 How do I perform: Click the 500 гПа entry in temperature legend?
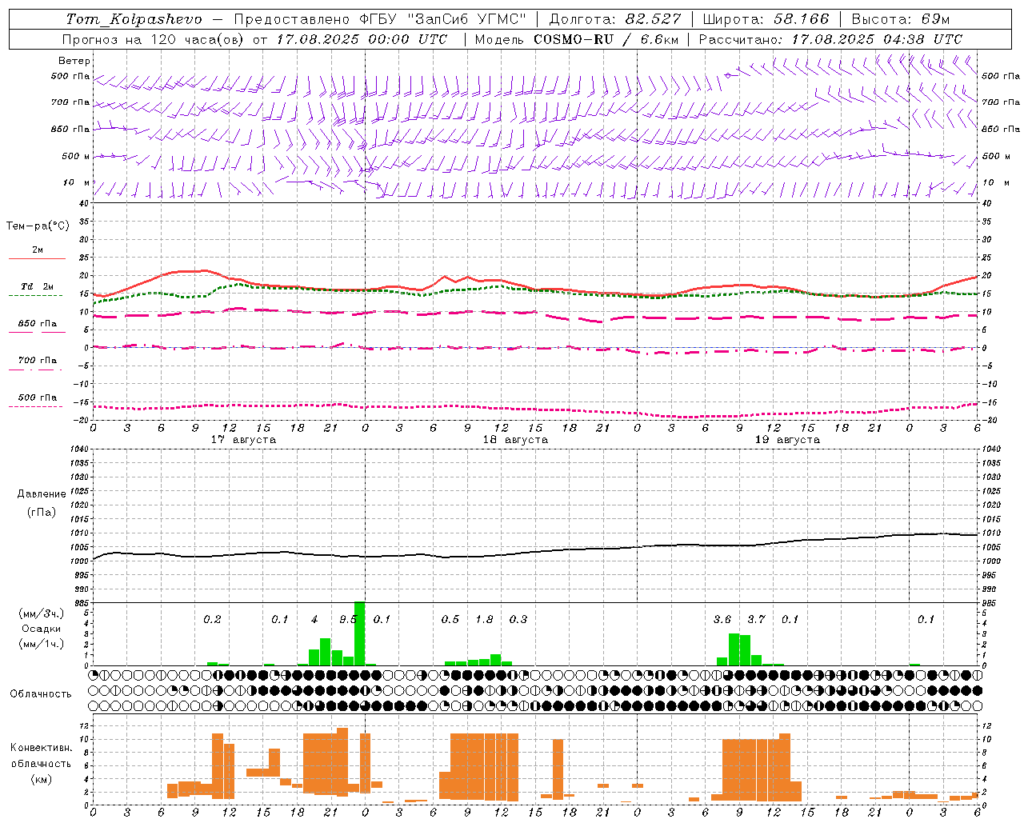38,398
